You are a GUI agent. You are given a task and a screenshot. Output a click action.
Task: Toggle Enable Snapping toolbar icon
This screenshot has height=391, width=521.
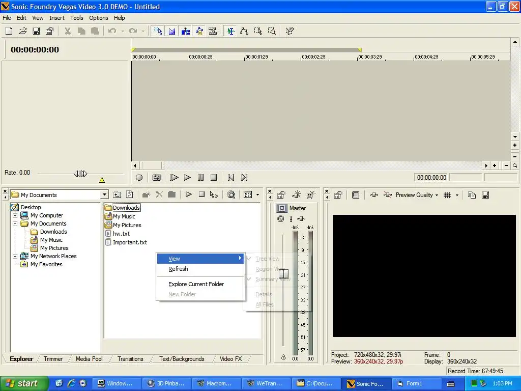158,31
